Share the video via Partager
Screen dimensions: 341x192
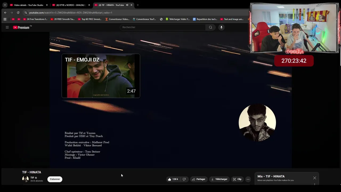pyautogui.click(x=199, y=179)
